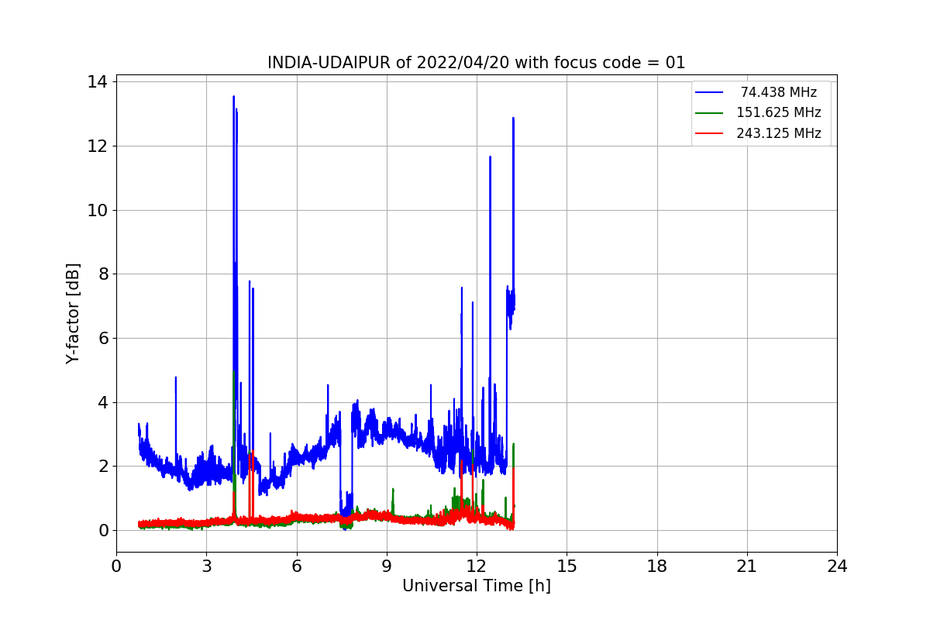Click the x-axis tick label 18

tap(656, 567)
